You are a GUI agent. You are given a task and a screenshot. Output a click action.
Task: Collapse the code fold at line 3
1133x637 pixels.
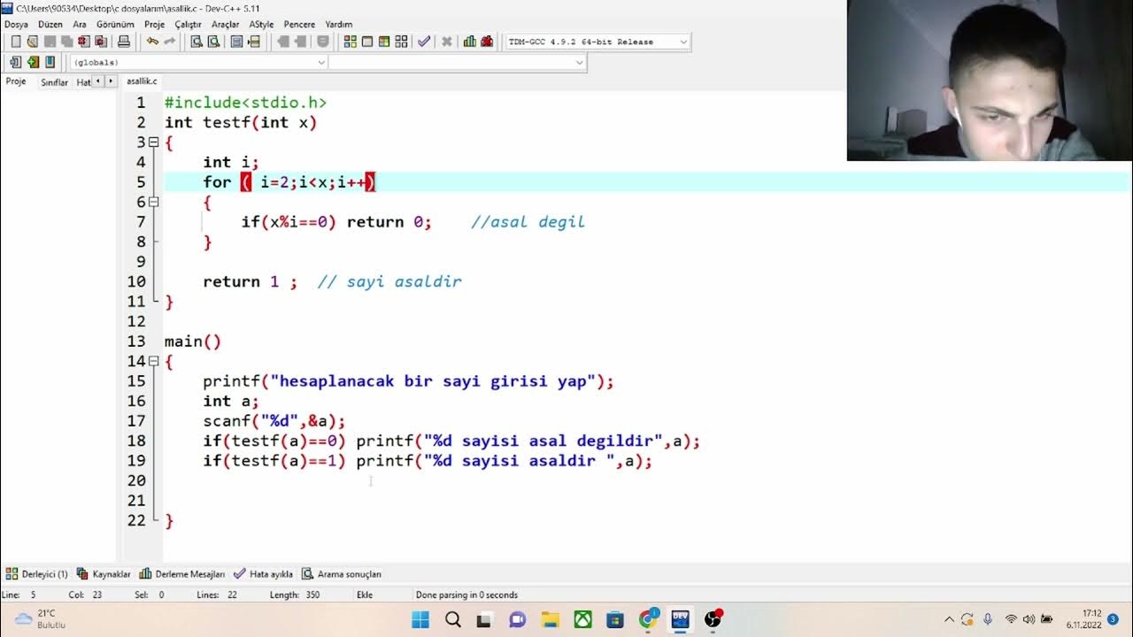tap(153, 142)
